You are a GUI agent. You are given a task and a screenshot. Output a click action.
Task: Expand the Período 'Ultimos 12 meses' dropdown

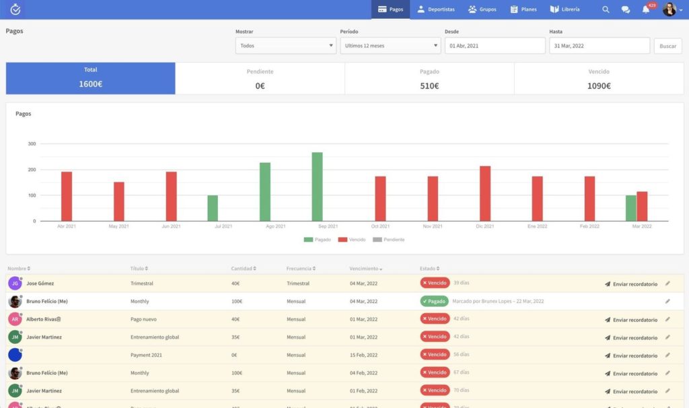point(390,46)
